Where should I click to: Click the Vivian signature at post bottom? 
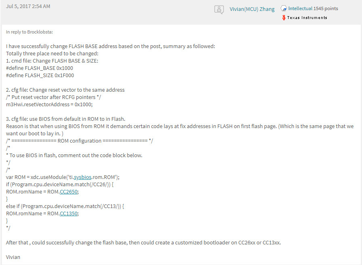(x=13, y=257)
